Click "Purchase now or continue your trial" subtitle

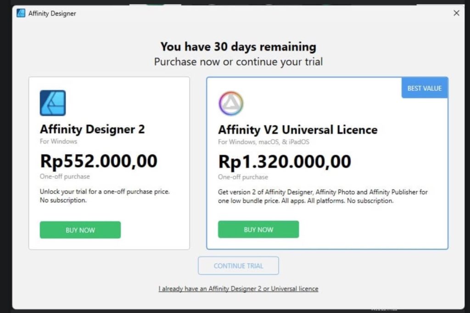238,61
